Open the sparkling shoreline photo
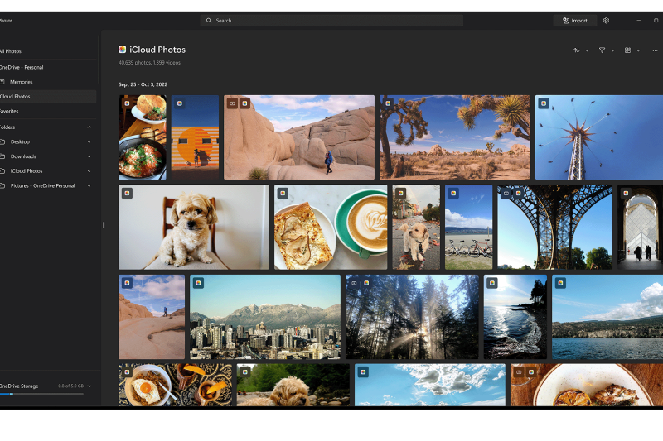This screenshot has width=663, height=441. click(x=515, y=317)
